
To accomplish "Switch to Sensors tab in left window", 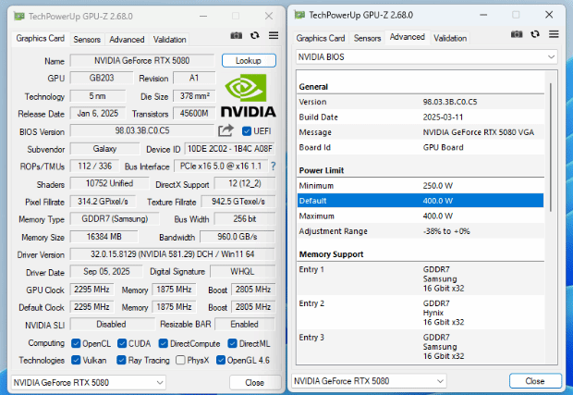I will click(87, 40).
